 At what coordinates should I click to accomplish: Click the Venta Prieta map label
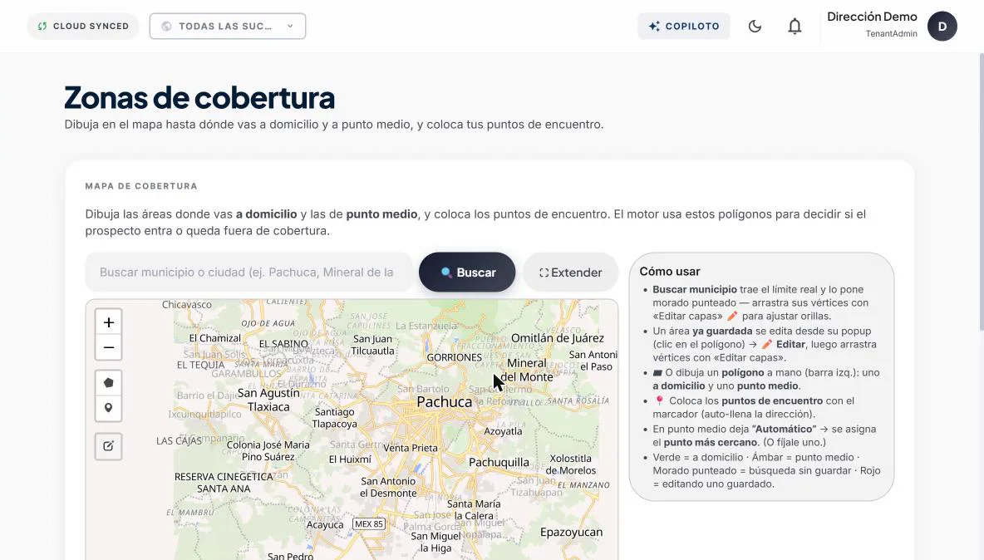[x=411, y=448]
